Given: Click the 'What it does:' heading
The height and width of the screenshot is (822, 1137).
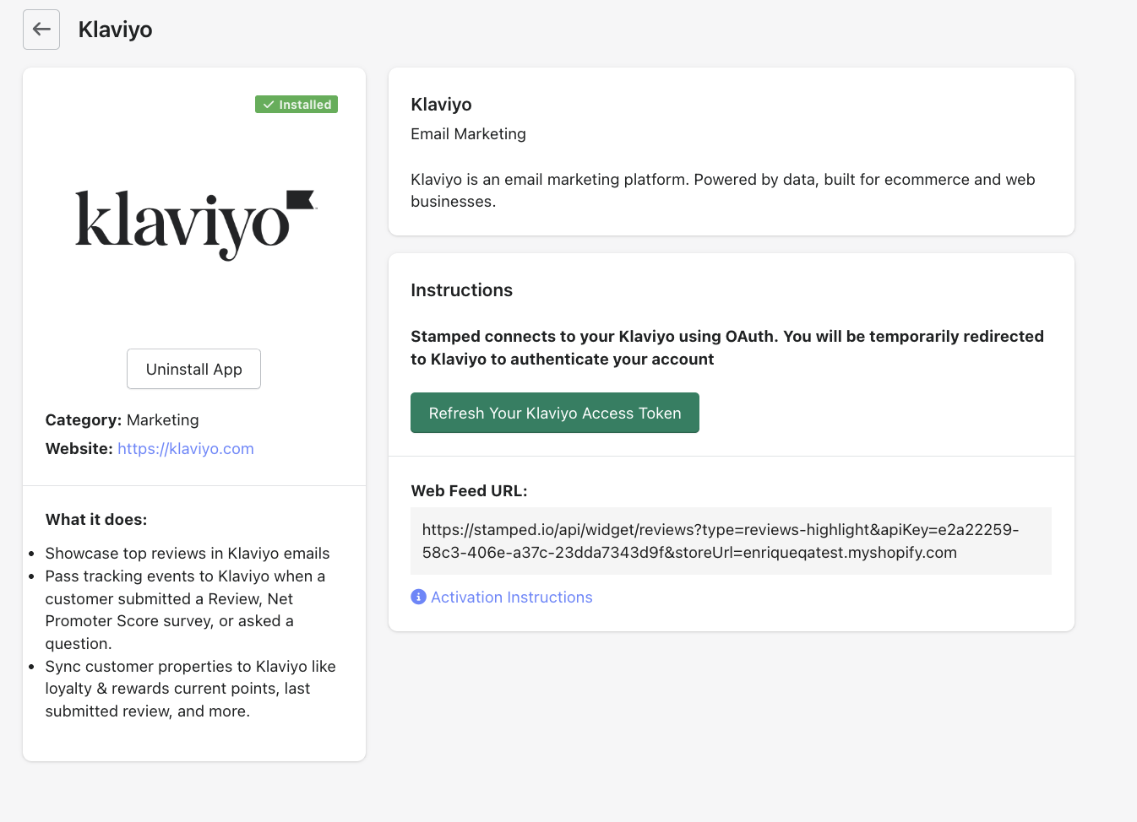Looking at the screenshot, I should point(96,520).
